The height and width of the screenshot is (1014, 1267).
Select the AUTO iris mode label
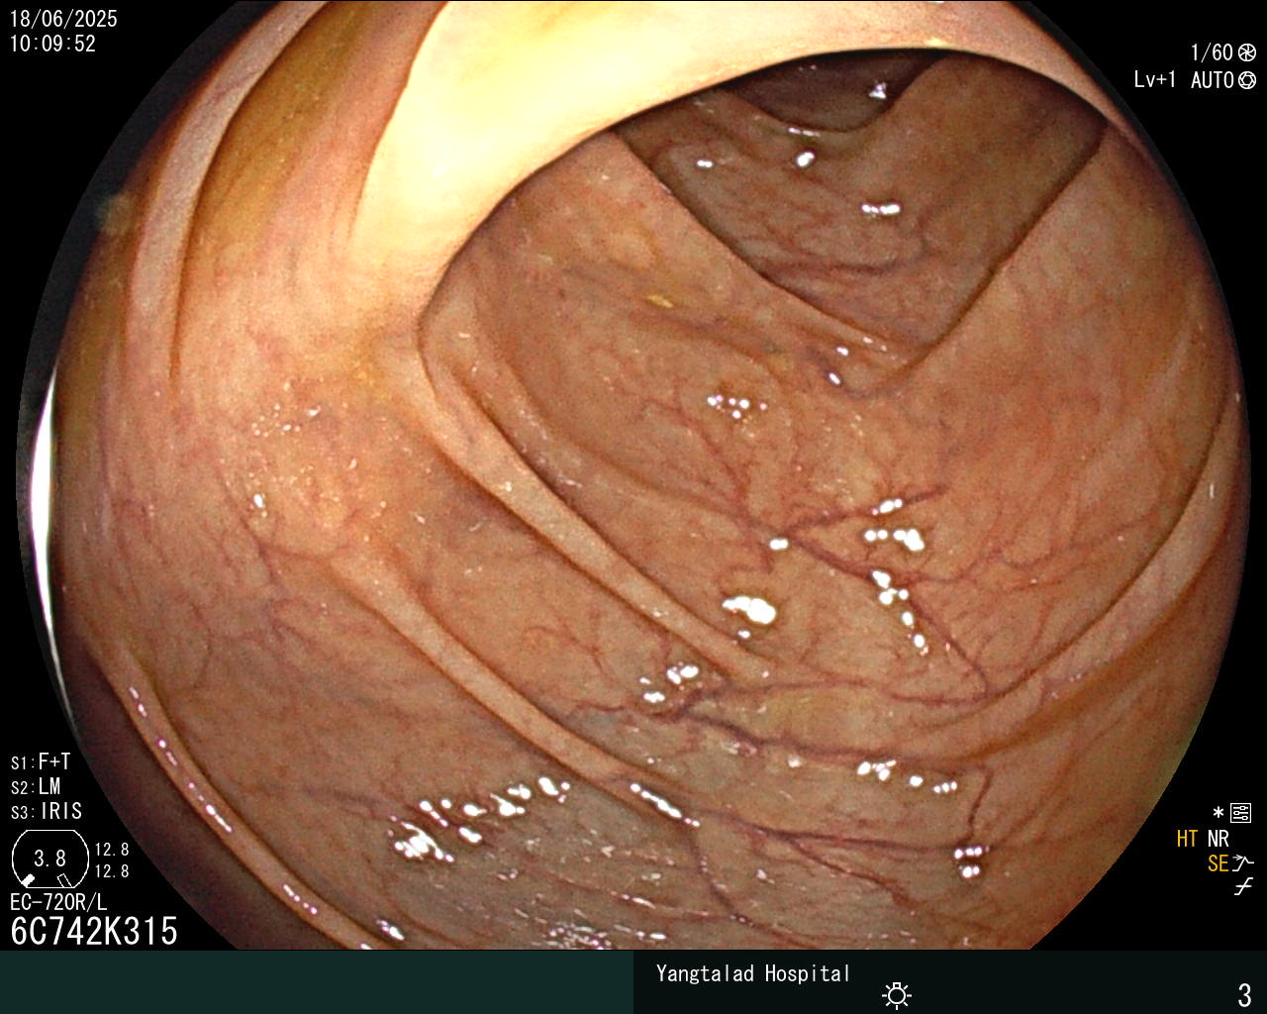[x=1212, y=80]
